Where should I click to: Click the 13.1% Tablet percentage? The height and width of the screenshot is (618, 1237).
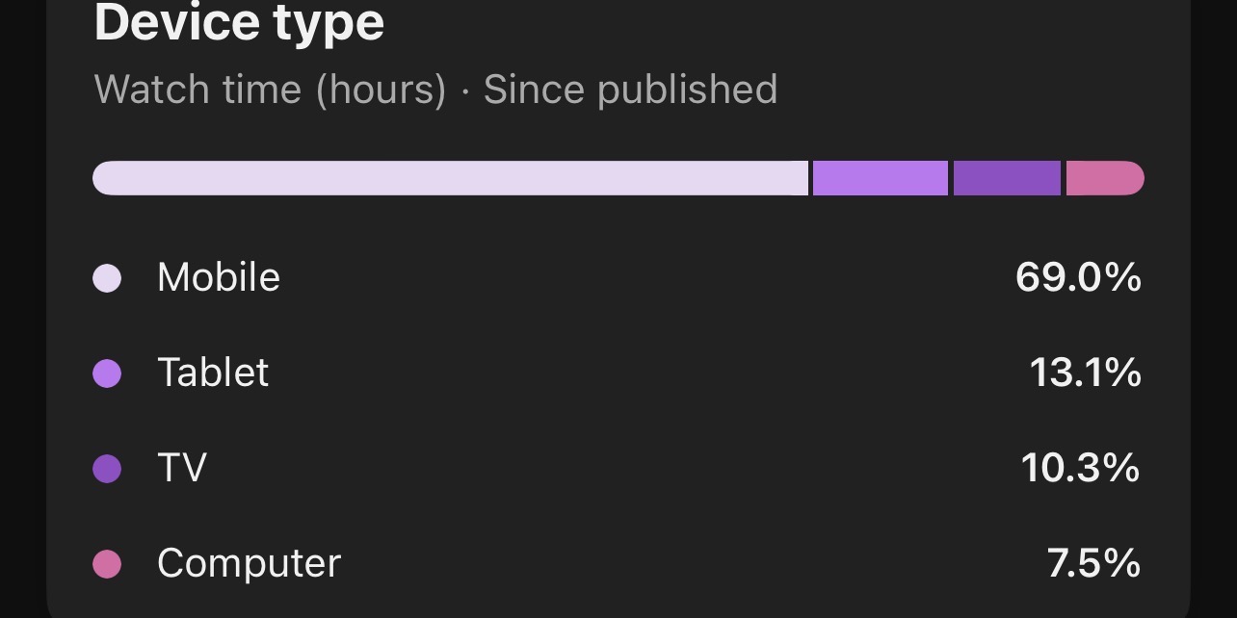pyautogui.click(x=1086, y=373)
